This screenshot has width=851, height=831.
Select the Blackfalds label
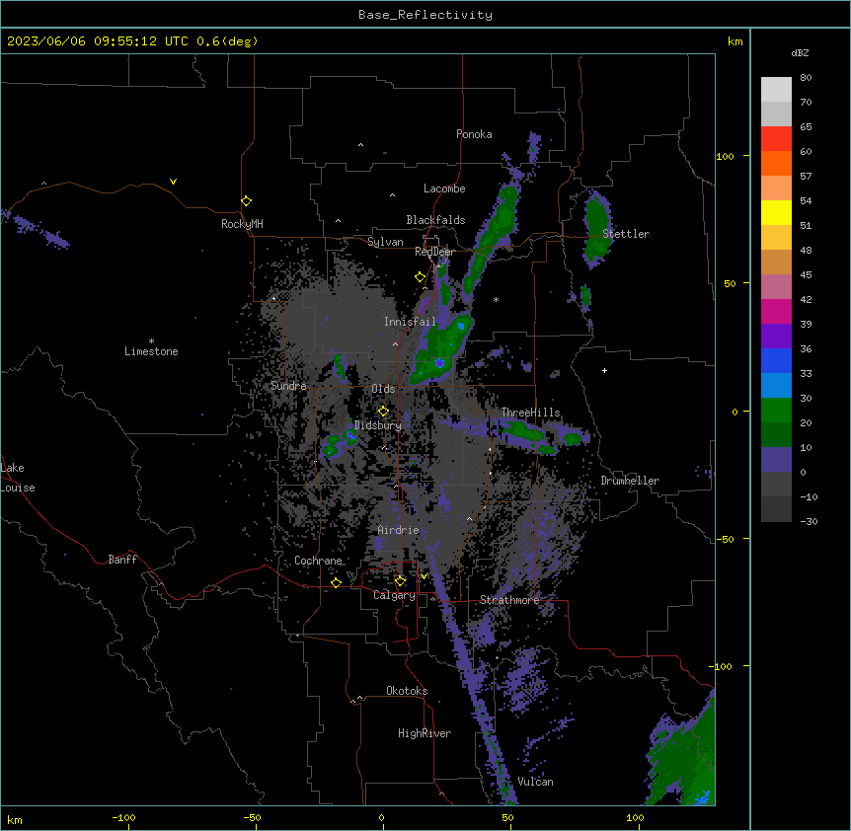pyautogui.click(x=435, y=220)
